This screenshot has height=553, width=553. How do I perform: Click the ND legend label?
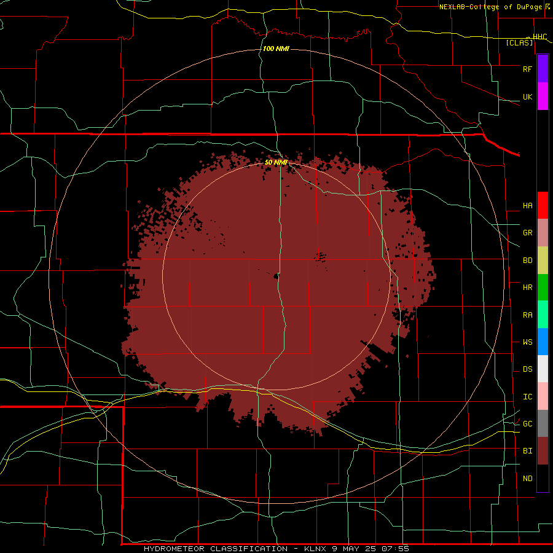point(527,479)
